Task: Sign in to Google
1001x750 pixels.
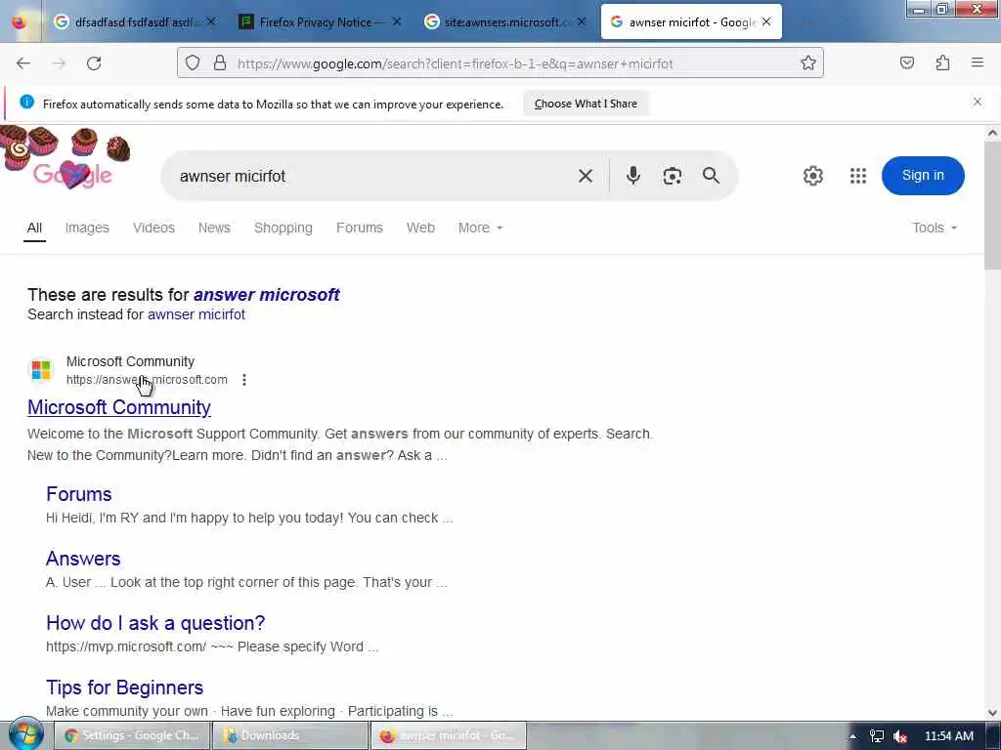Action: pyautogui.click(x=923, y=176)
